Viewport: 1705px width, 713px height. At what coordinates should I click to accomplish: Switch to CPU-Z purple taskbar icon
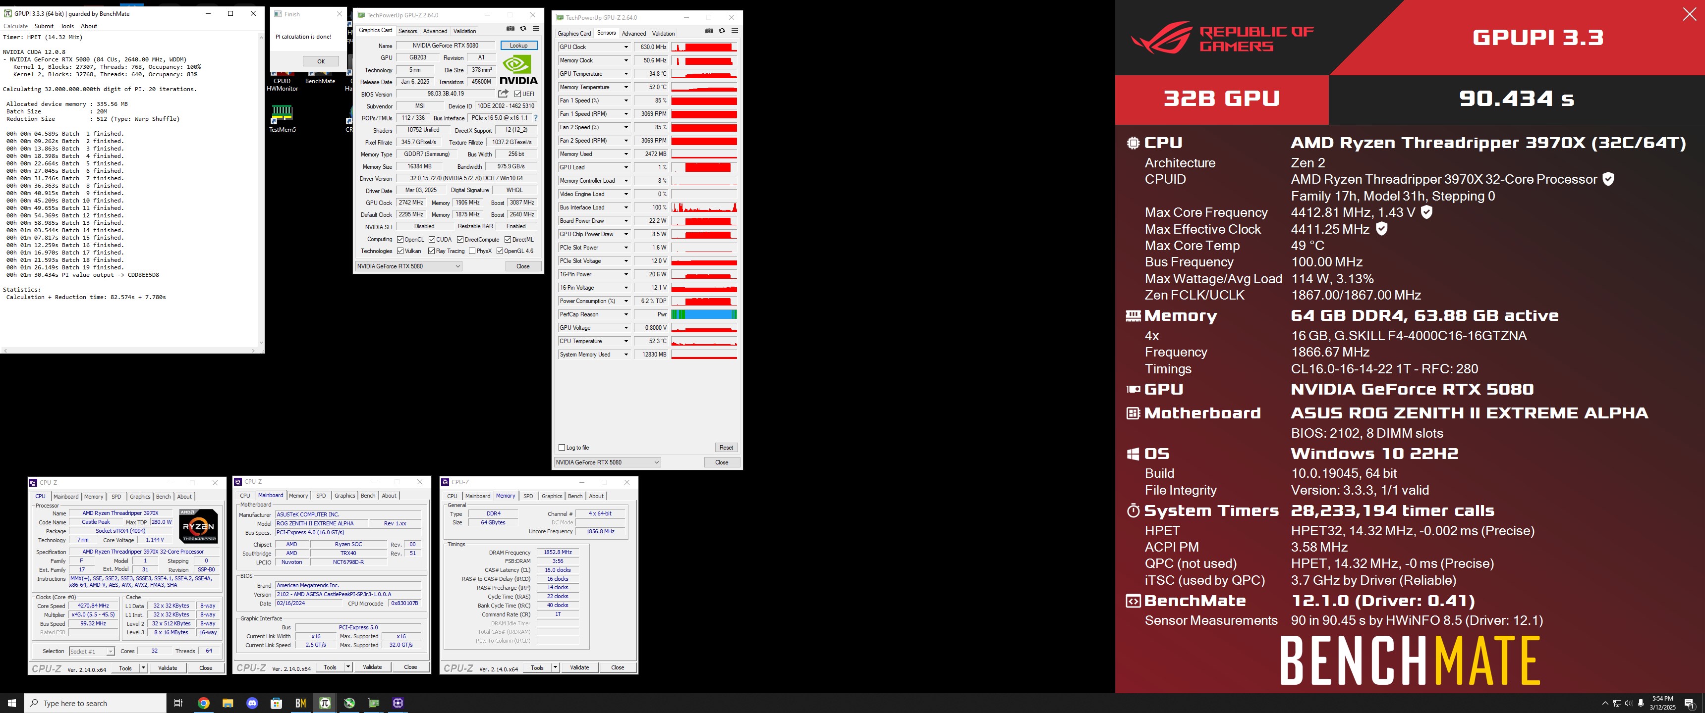[x=398, y=703]
